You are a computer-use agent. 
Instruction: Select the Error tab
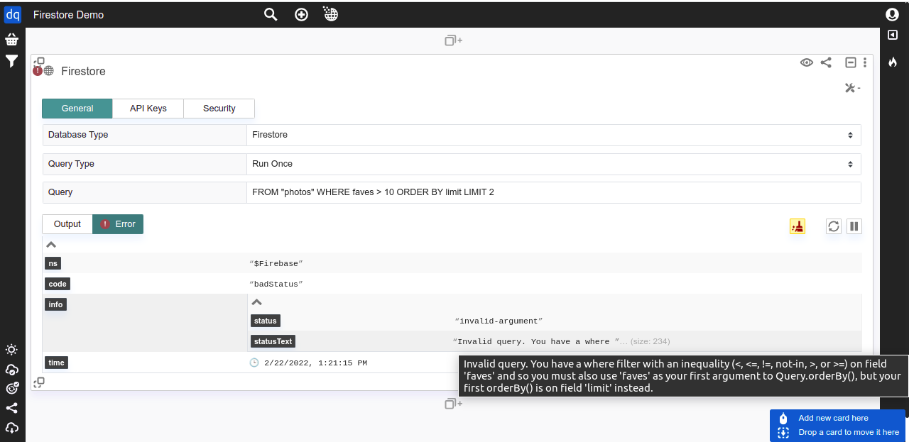[118, 224]
